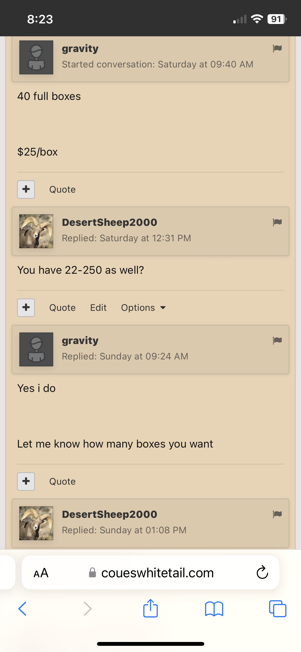Toggle multiquote plus on "40 full boxes" post
This screenshot has height=652, width=301.
pyautogui.click(x=26, y=190)
